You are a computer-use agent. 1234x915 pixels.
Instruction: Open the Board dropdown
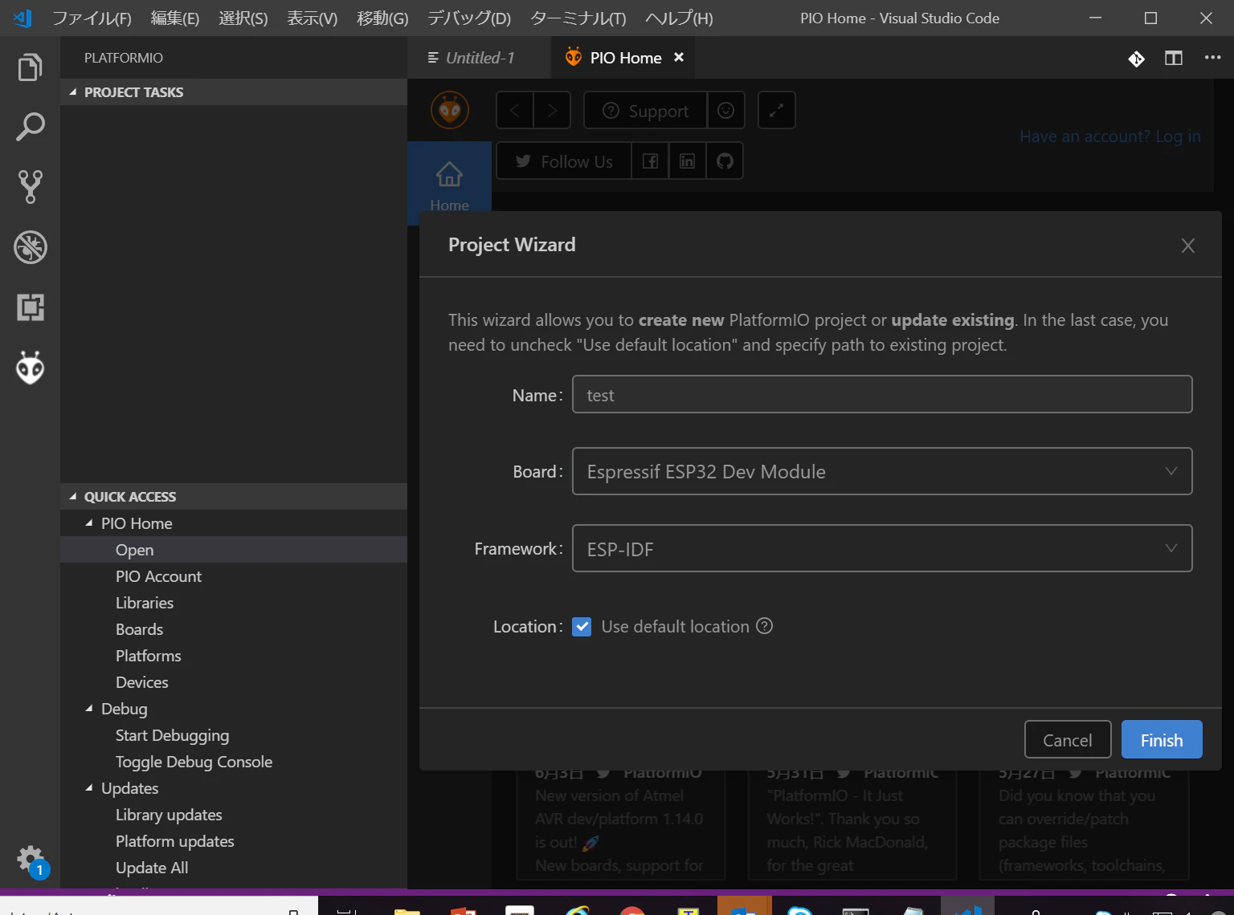pyautogui.click(x=882, y=471)
